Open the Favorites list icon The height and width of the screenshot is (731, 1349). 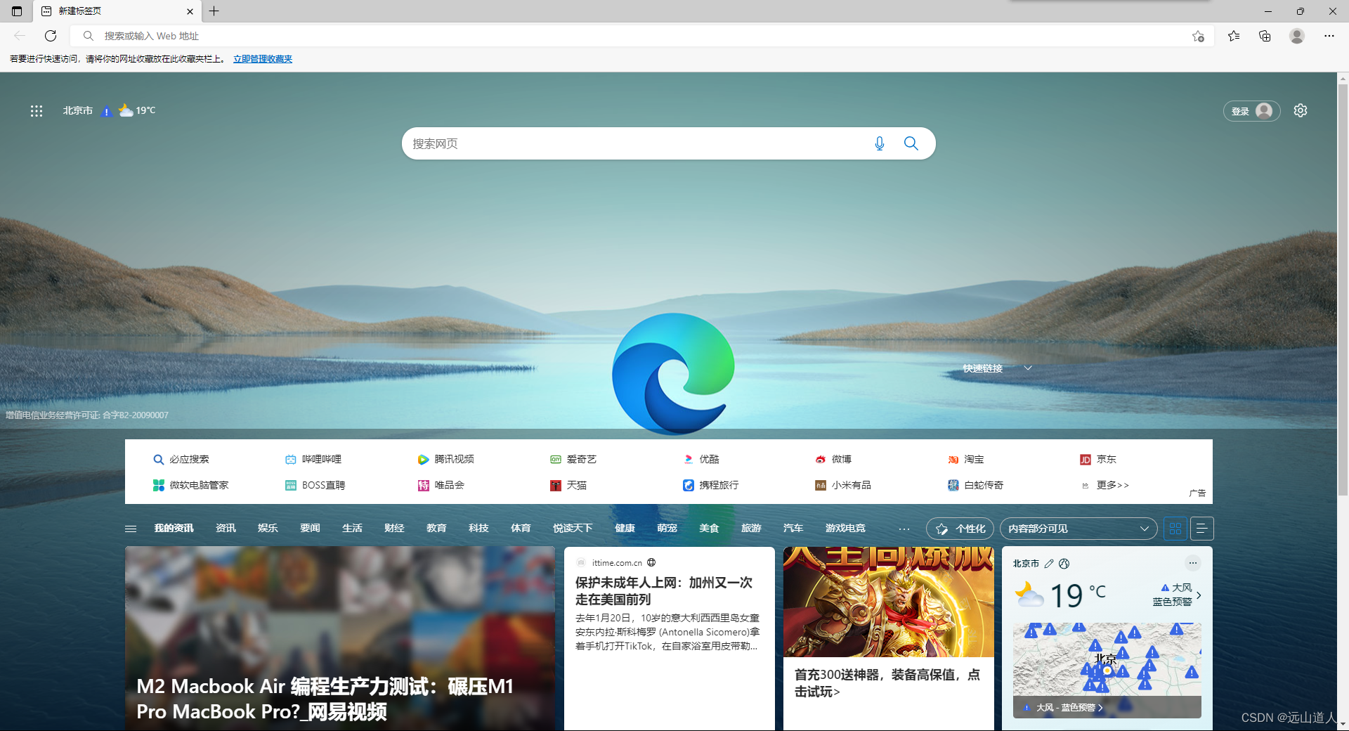1234,36
